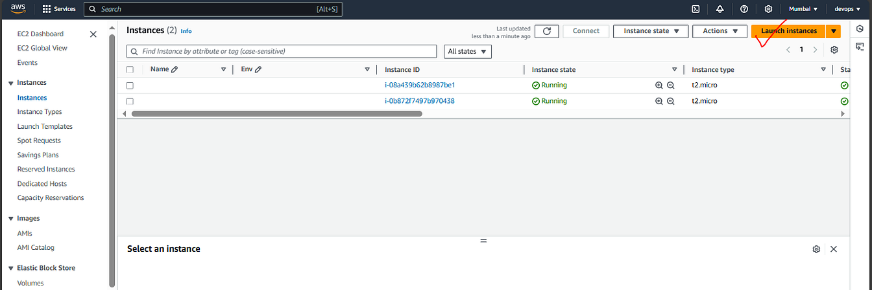Open instance ID link i-0b872f7497b970438
Image resolution: width=872 pixels, height=290 pixels.
pyautogui.click(x=420, y=102)
